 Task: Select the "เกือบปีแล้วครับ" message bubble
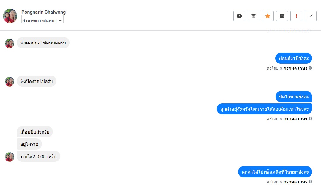35,132
